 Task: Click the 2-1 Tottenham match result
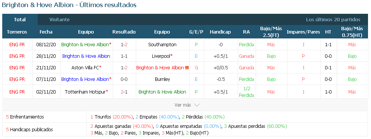click(x=124, y=92)
